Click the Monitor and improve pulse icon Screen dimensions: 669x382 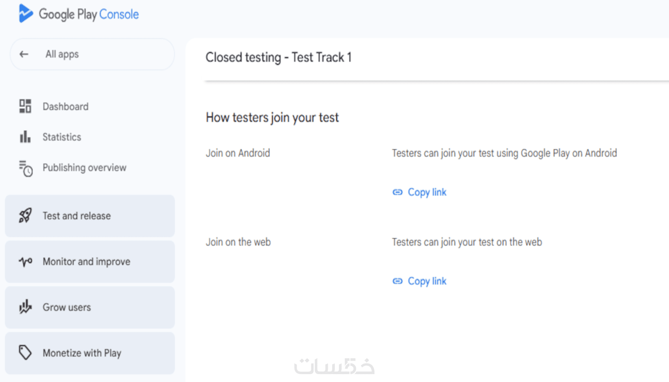point(25,261)
